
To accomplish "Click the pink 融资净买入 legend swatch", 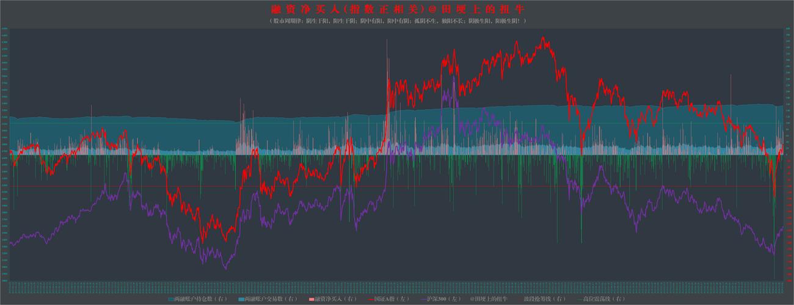I will (310, 299).
